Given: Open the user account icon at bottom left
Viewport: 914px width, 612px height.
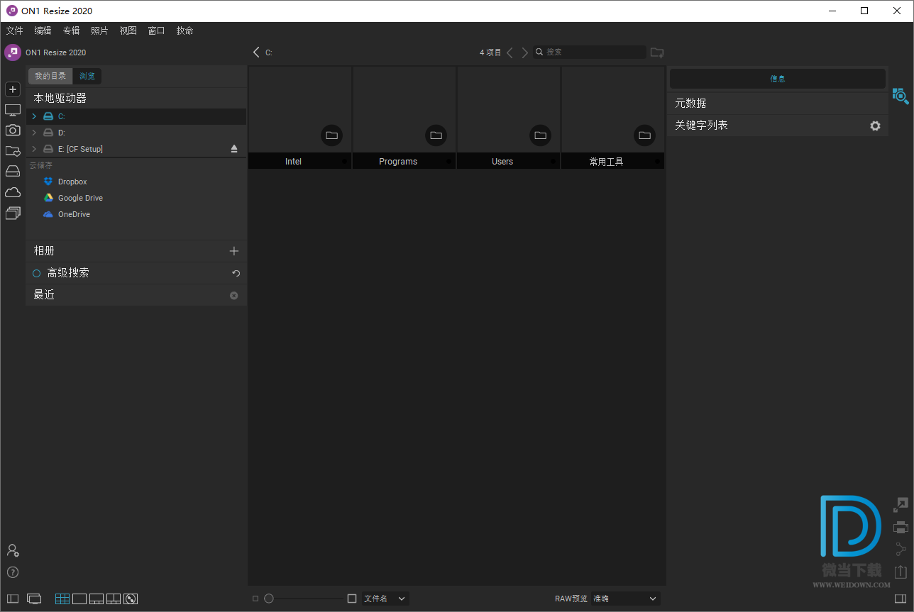Looking at the screenshot, I should tap(13, 550).
